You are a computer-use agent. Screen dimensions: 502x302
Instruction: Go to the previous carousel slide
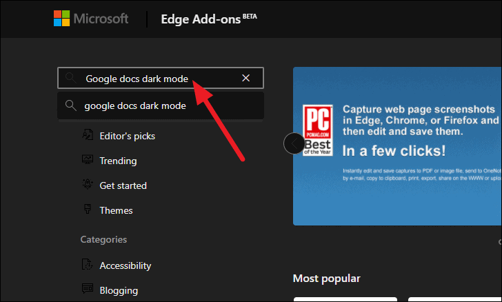pos(294,143)
